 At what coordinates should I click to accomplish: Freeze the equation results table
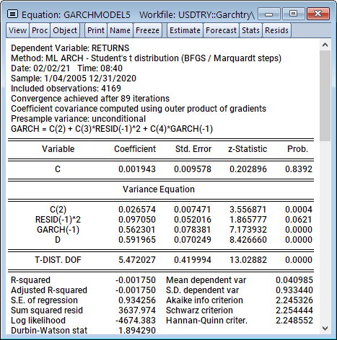click(147, 30)
